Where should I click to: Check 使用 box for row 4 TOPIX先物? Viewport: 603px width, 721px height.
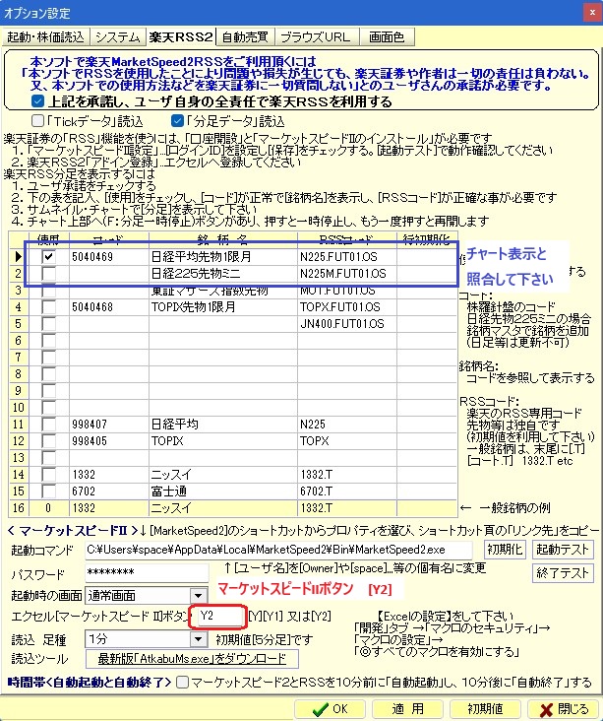tap(48, 306)
